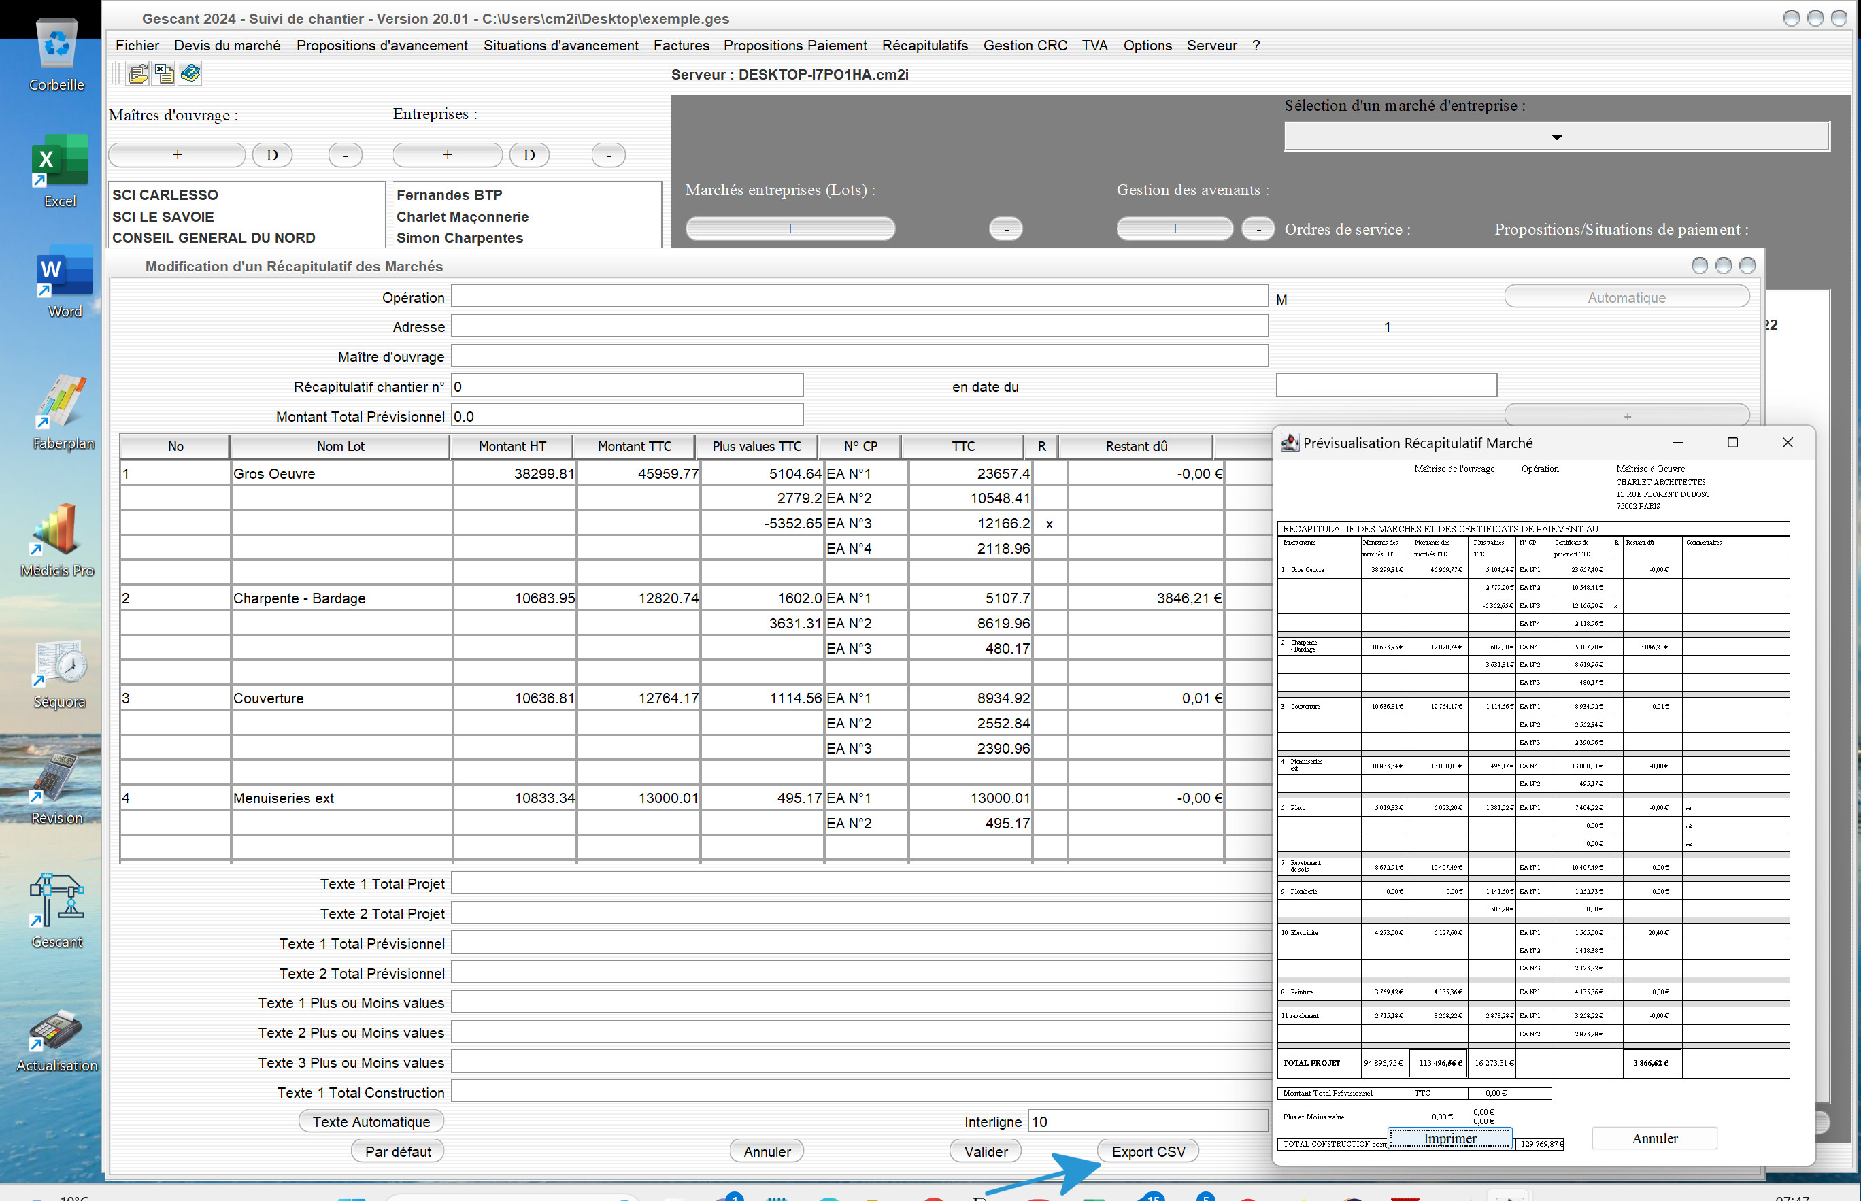Maximize the Prévisualisation Récapitulatif Marché window
This screenshot has height=1201, width=1861.
click(1732, 442)
